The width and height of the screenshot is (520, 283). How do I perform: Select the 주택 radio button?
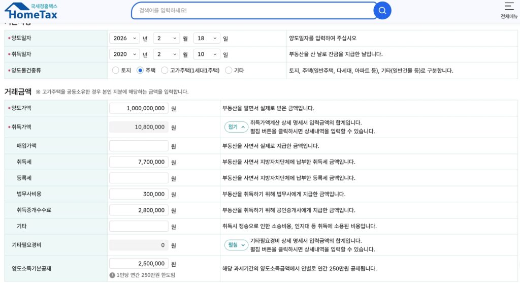coord(141,71)
